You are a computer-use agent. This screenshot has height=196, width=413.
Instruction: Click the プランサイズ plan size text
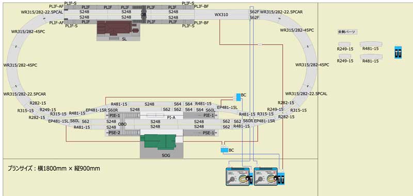[x=54, y=168]
